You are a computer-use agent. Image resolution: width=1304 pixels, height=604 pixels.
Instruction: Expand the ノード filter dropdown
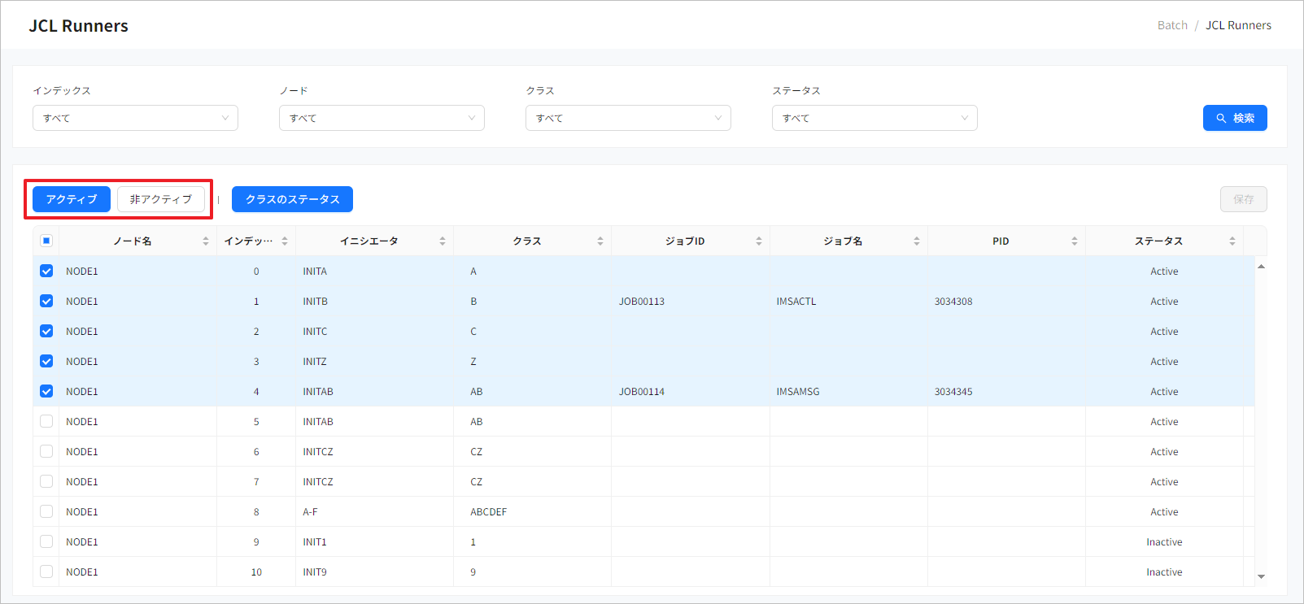[382, 118]
